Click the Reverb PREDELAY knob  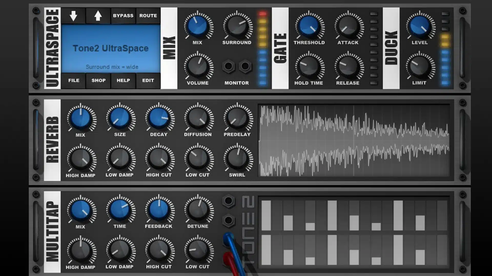(x=237, y=118)
